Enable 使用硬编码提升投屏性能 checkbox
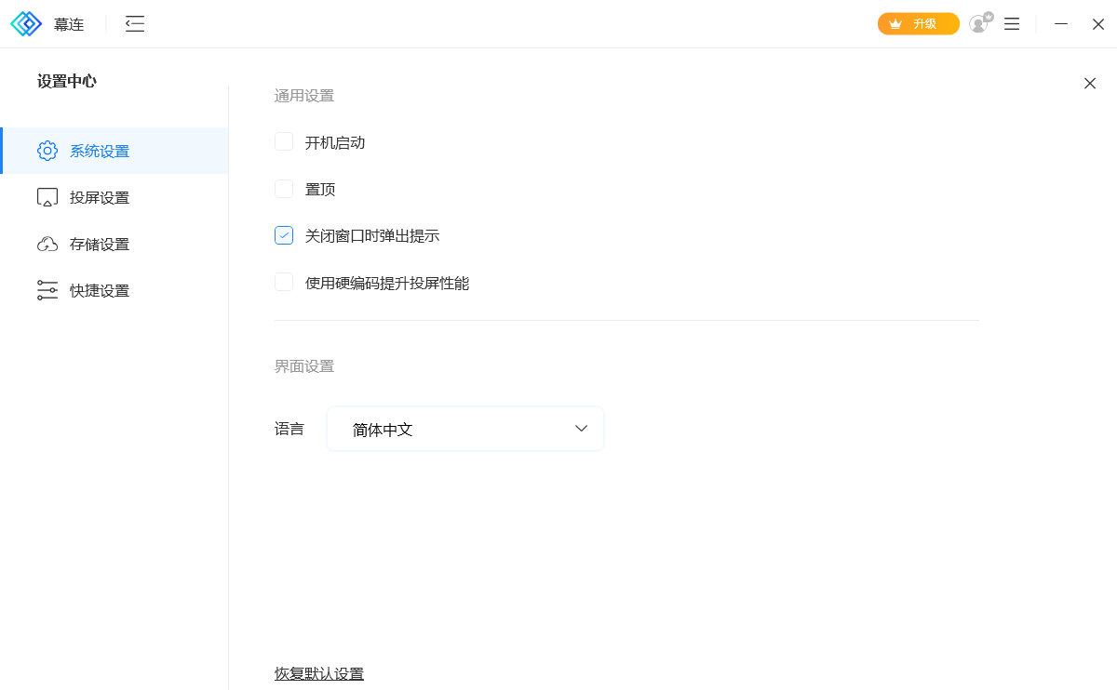 point(284,282)
